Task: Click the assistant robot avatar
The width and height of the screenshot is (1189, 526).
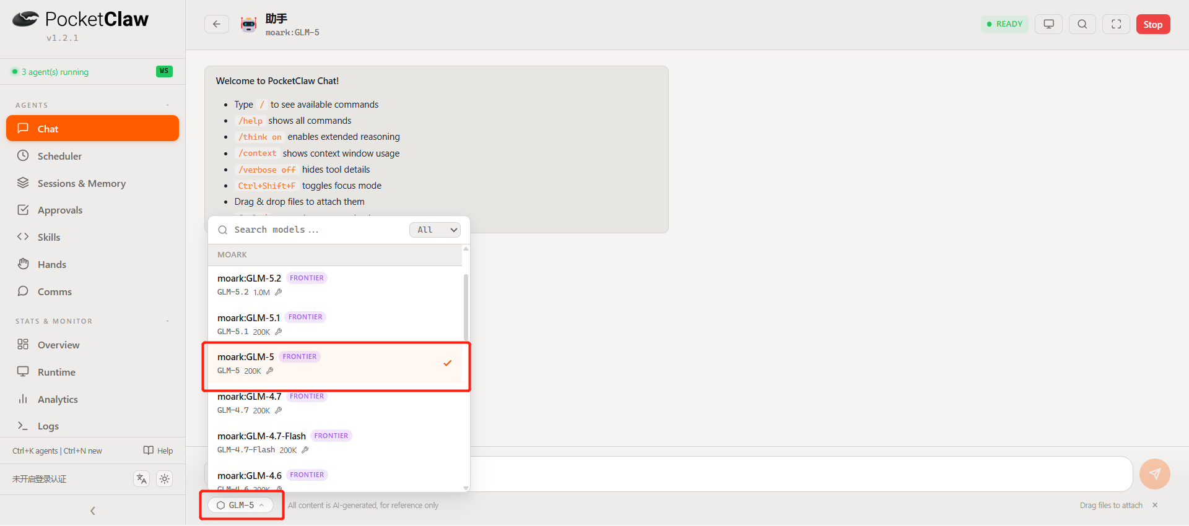Action: tap(248, 24)
